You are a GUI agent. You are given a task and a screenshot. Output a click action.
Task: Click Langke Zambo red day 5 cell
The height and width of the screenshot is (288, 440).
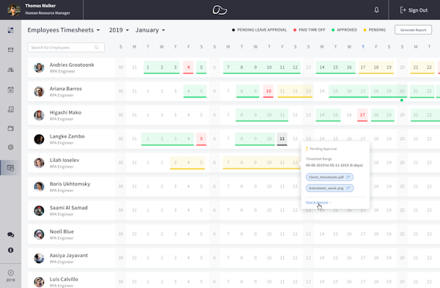(x=201, y=139)
